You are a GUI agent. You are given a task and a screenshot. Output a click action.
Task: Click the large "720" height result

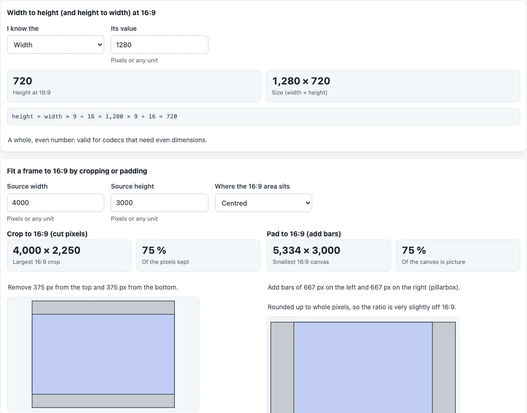tap(22, 81)
